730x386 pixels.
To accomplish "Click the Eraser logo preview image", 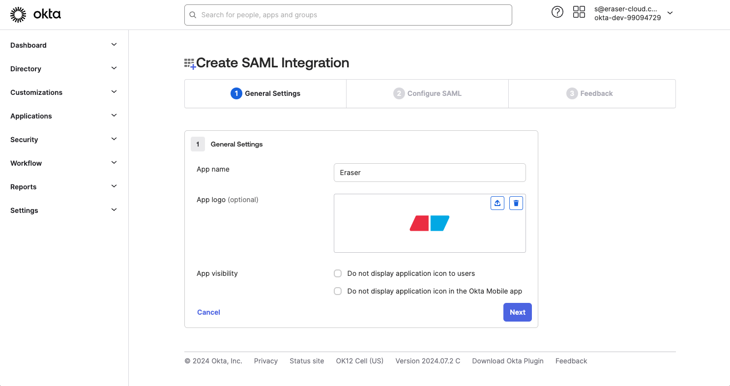I will coord(430,223).
